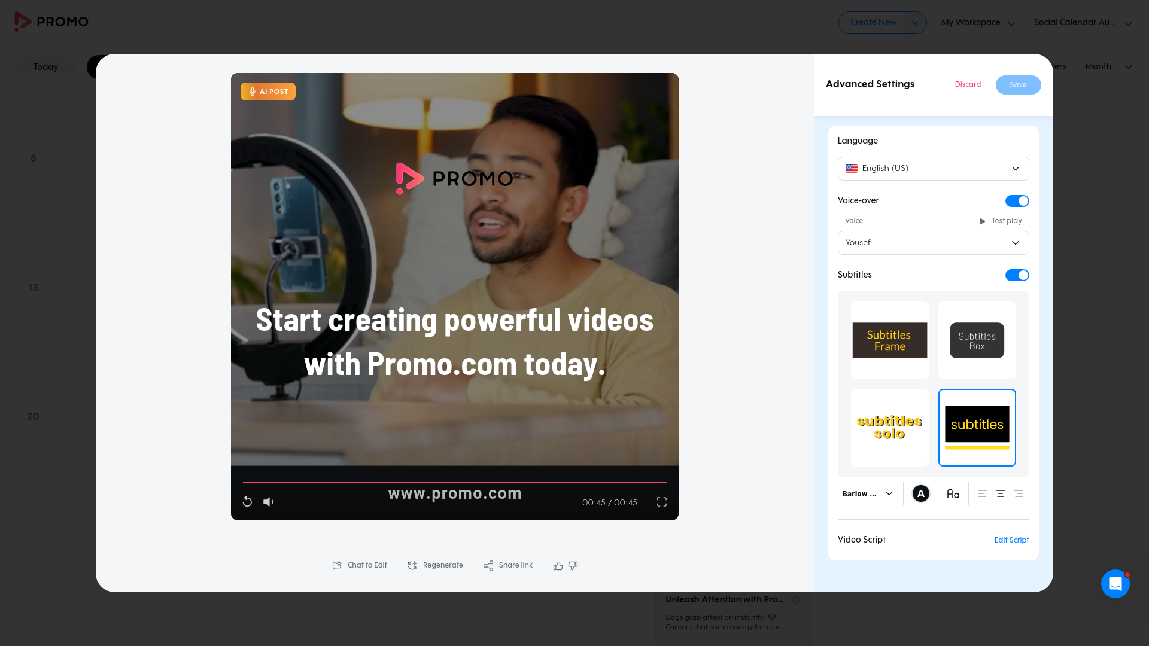This screenshot has width=1149, height=646.
Task: Click the Save button
Action: click(1017, 85)
